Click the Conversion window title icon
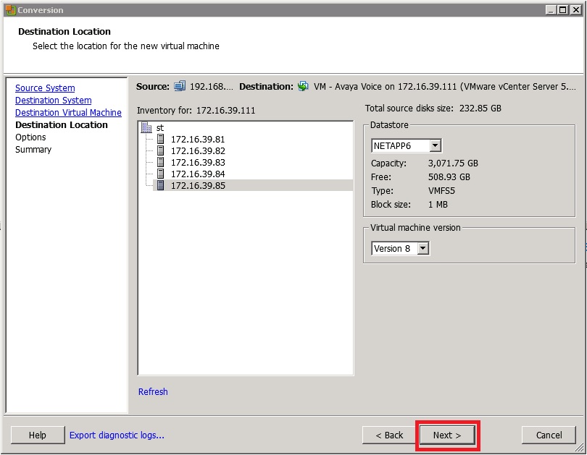 click(10, 10)
